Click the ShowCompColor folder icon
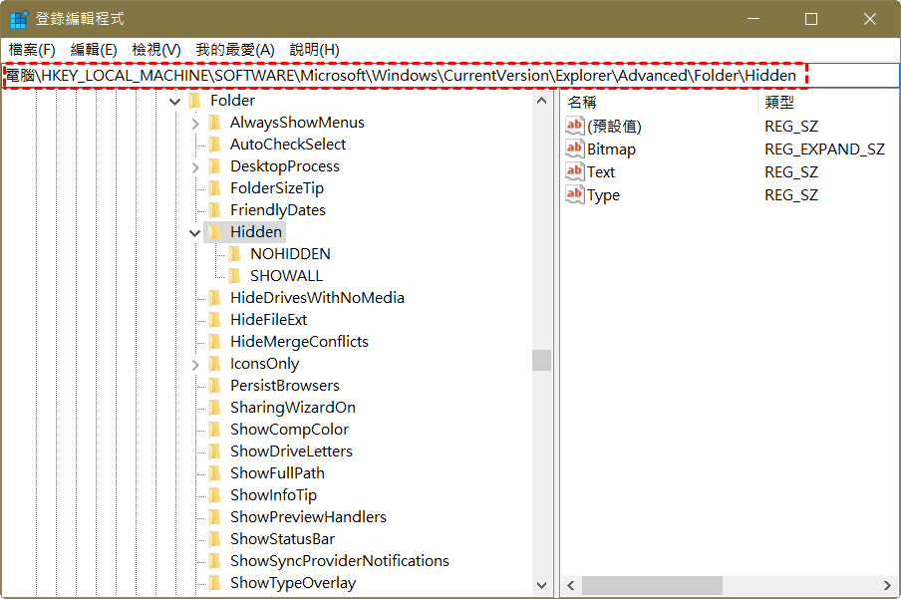 215,430
